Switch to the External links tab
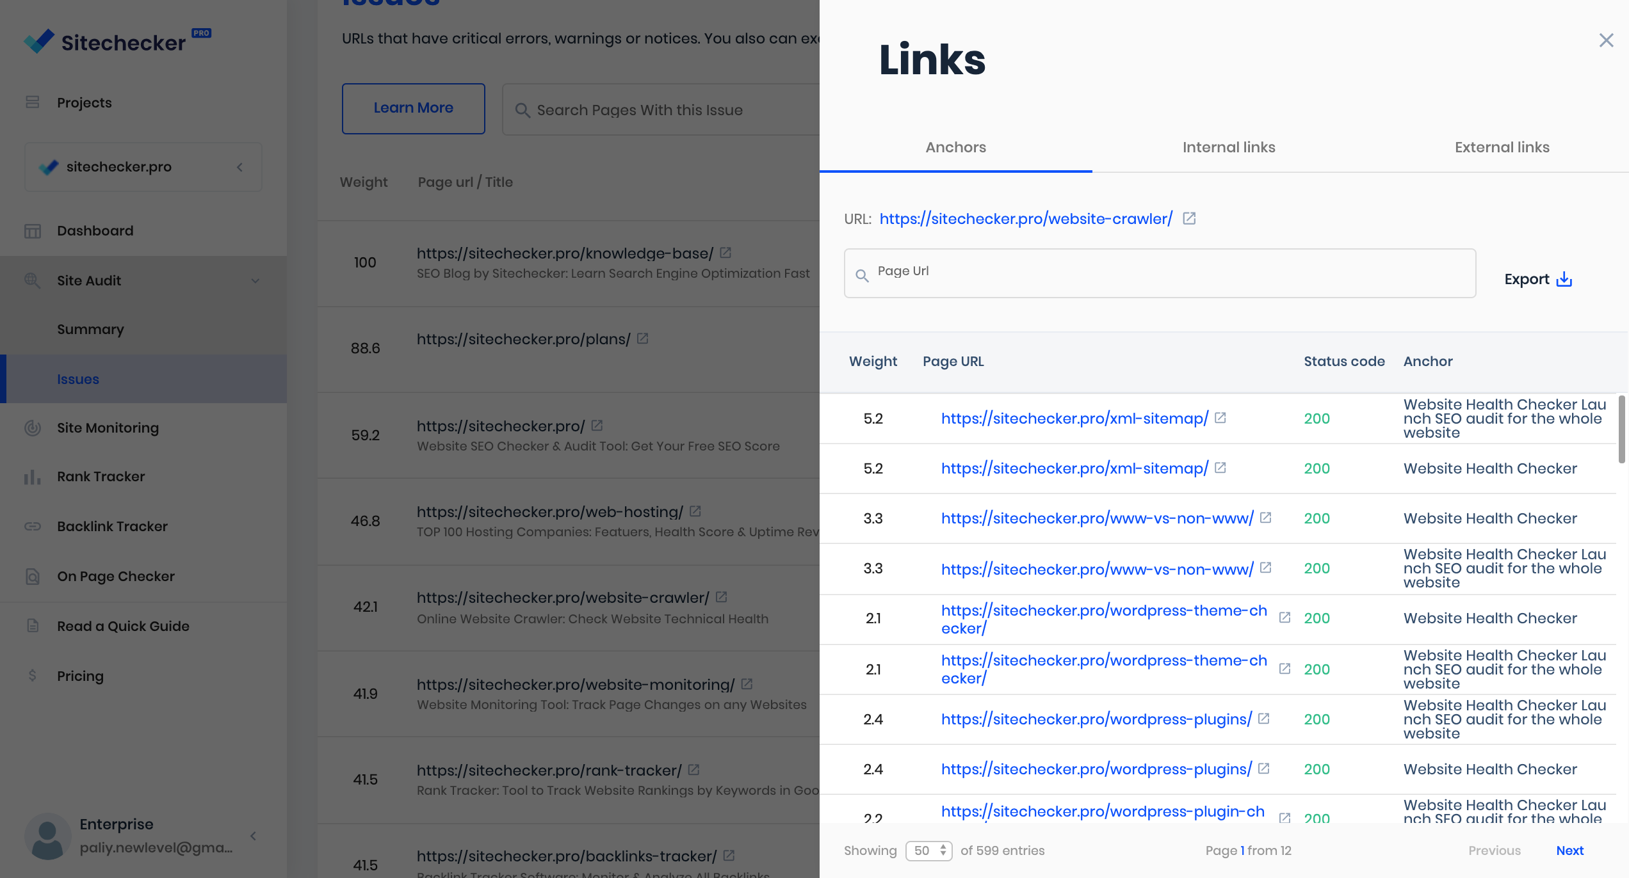Viewport: 1629px width, 878px height. [x=1502, y=147]
